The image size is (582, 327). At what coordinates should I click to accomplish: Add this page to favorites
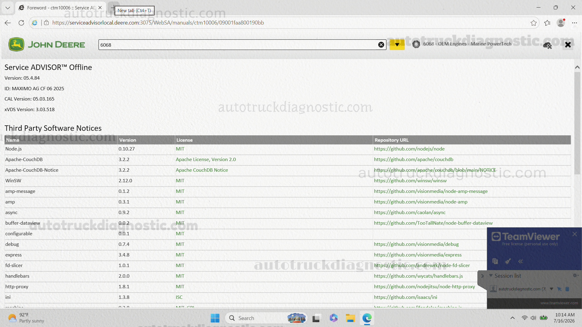click(533, 23)
